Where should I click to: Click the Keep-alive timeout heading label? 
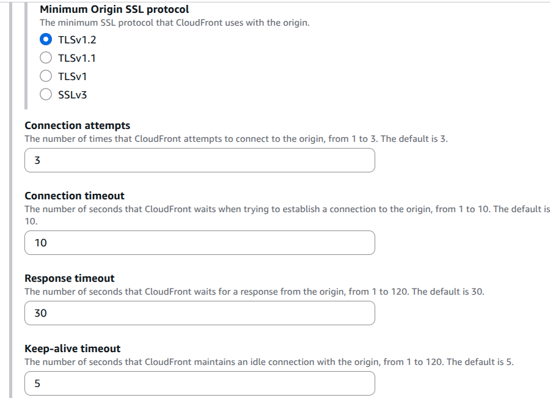(72, 348)
